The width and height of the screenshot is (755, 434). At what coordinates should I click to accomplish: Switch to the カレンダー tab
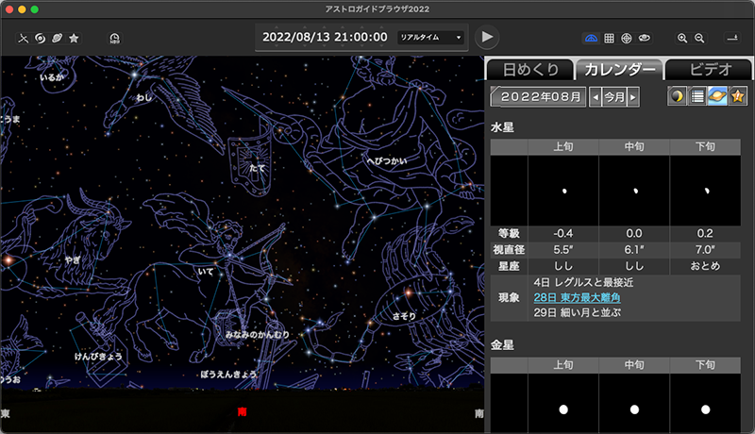point(620,70)
